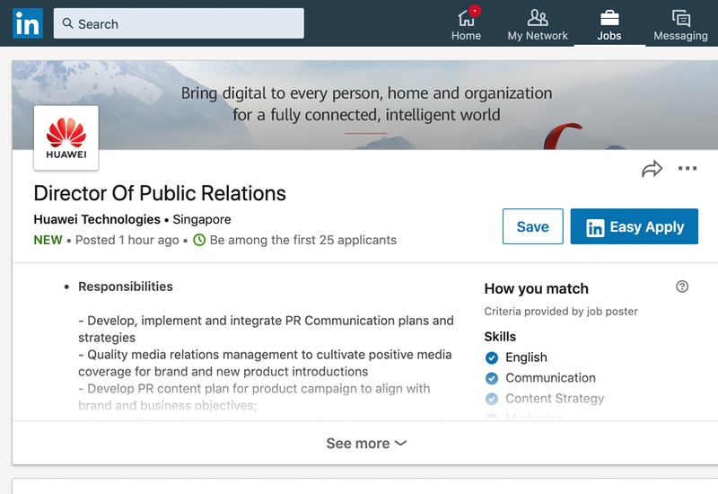The image size is (718, 494).
Task: Click the Singapore location text
Action: click(202, 219)
